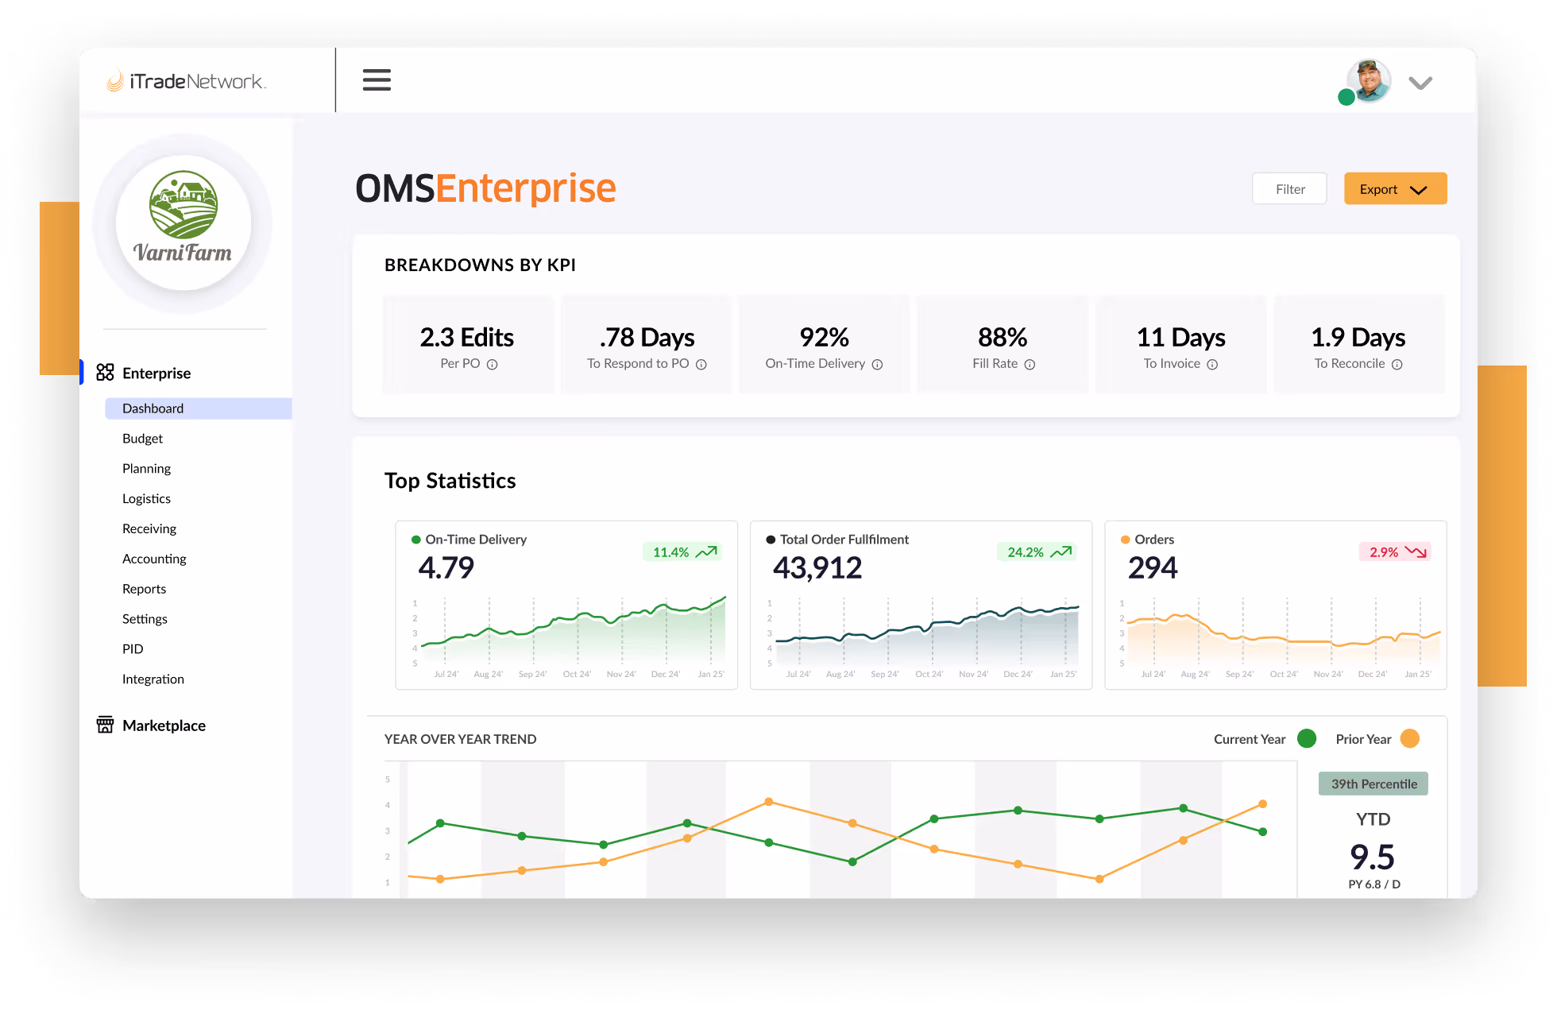Viewport: 1557px width, 1010px height.
Task: Click the YTD 9.5 value
Action: (x=1373, y=857)
